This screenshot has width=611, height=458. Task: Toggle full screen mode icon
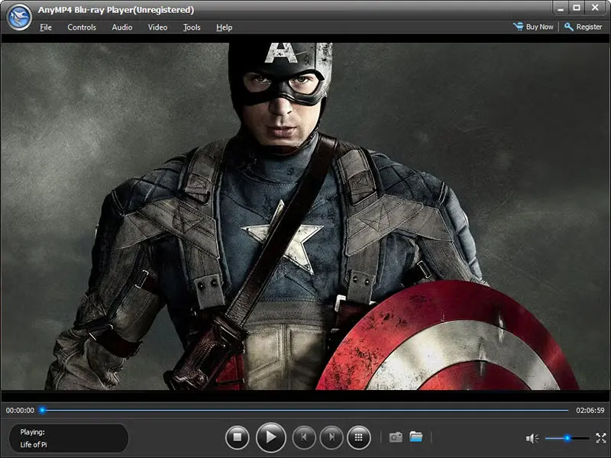tap(600, 438)
